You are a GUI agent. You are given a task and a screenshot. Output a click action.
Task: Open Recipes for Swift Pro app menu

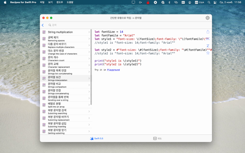click(23, 2)
